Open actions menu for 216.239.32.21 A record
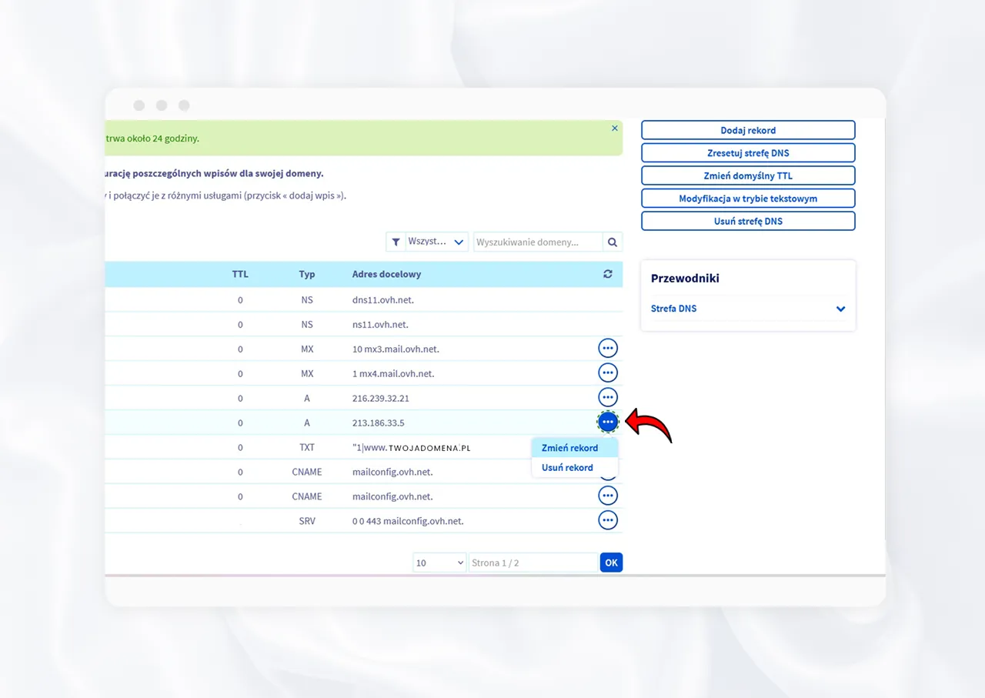Screen dimensions: 985x698 click(x=608, y=398)
